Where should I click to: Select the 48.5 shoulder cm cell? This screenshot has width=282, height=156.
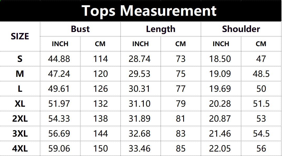pos(261,74)
